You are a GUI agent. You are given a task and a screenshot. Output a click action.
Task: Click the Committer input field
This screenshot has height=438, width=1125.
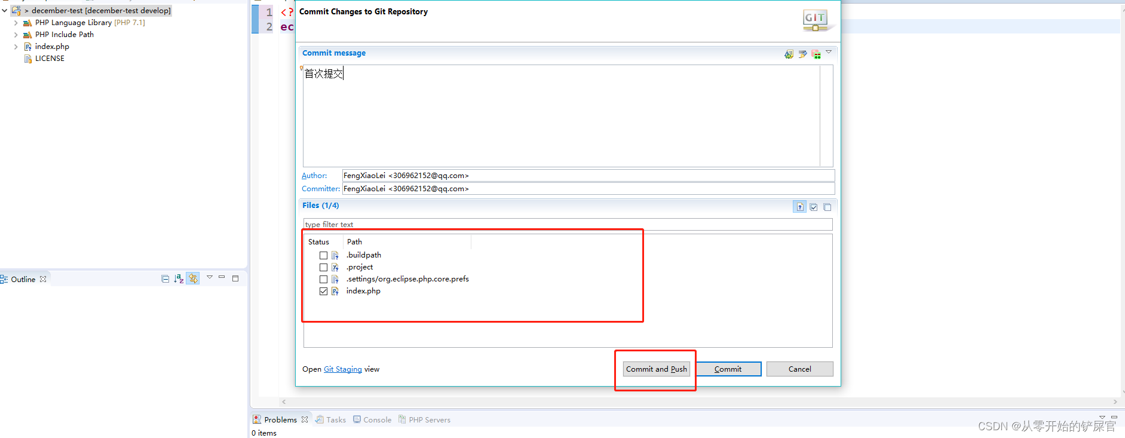point(588,189)
